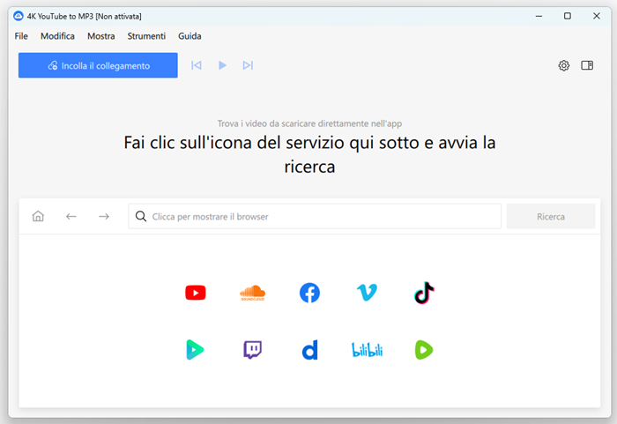The width and height of the screenshot is (617, 424).
Task: Click the browser back arrow
Action: coord(71,216)
